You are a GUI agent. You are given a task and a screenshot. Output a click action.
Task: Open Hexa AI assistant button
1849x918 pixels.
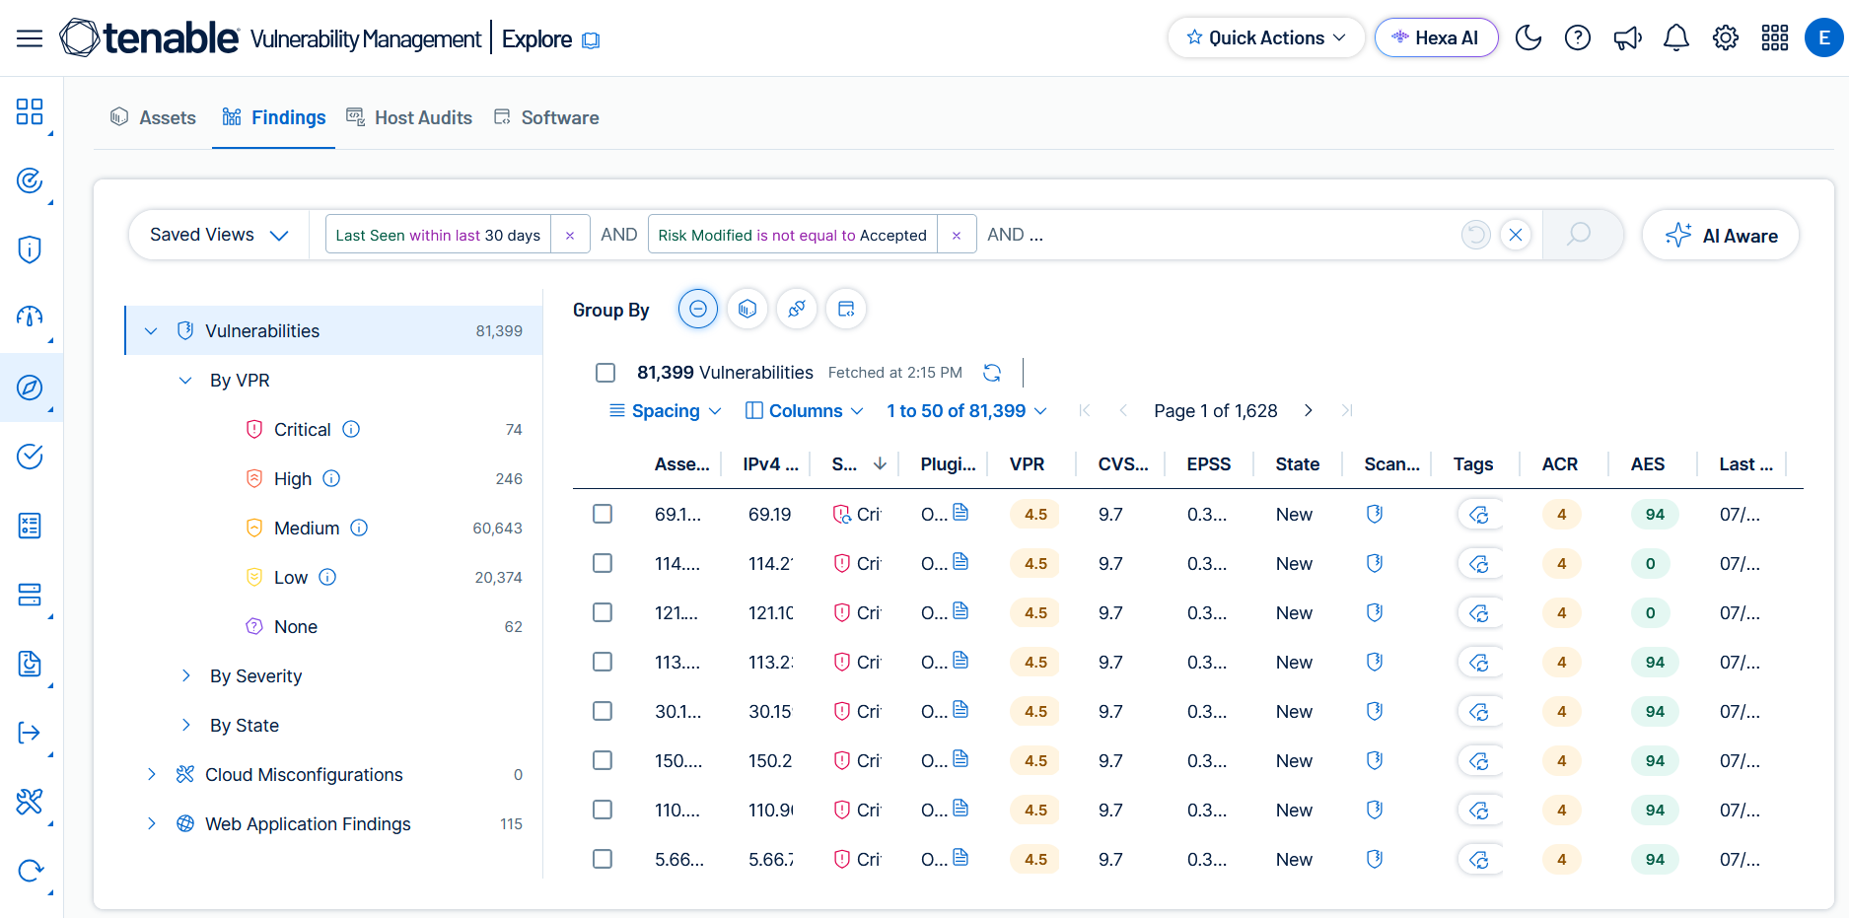point(1436,37)
